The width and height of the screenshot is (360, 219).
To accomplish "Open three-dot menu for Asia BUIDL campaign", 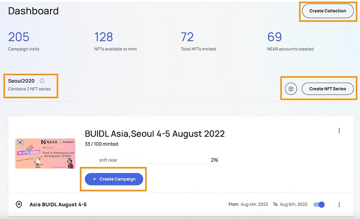I will [339, 204].
